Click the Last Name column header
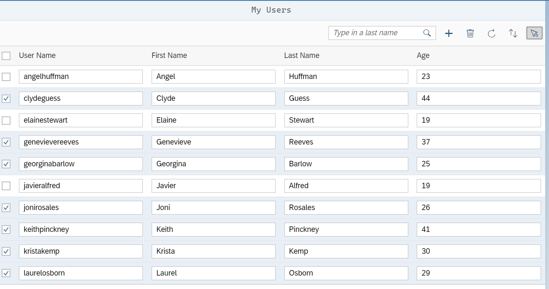The image size is (549, 289). (x=302, y=55)
